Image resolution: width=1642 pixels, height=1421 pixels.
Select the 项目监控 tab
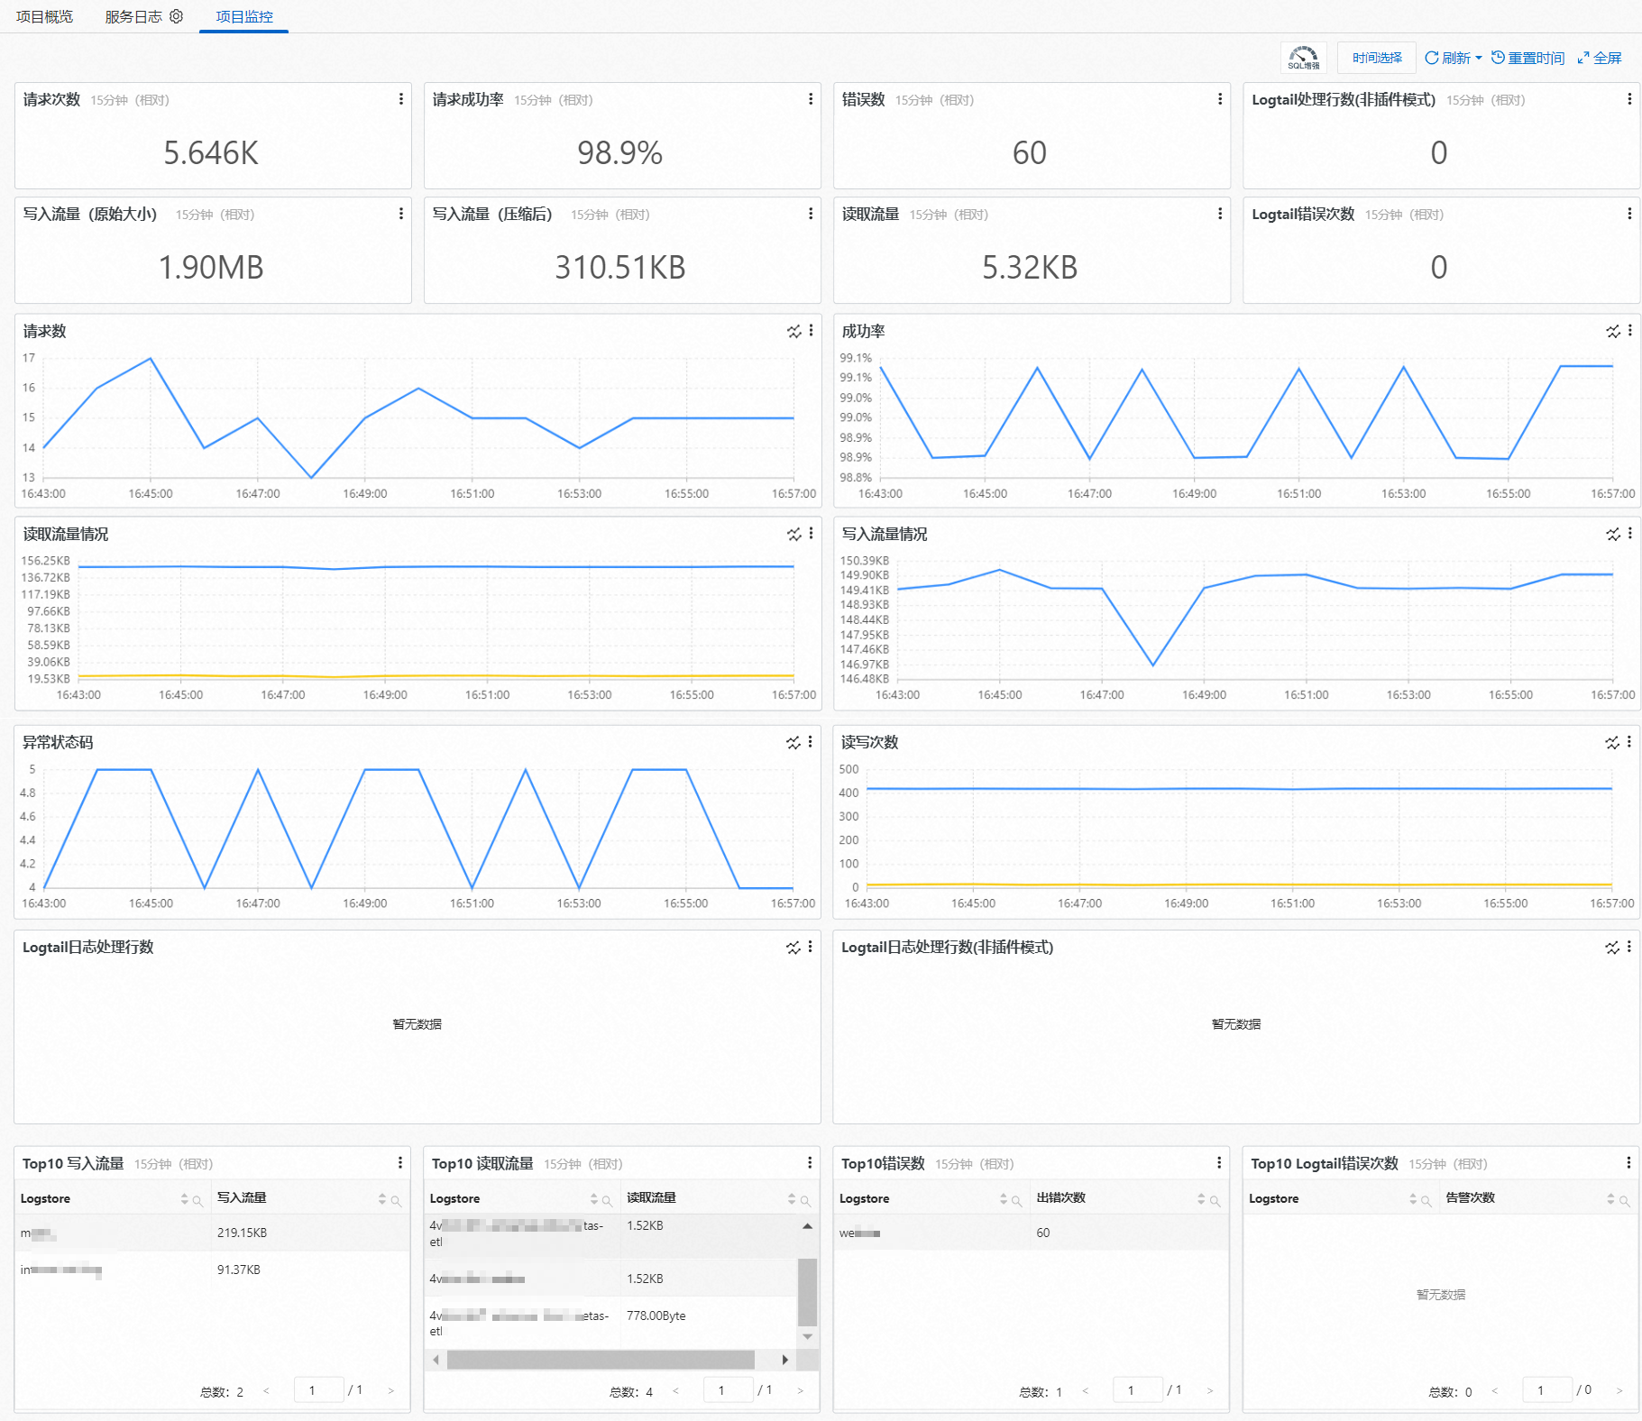[244, 16]
